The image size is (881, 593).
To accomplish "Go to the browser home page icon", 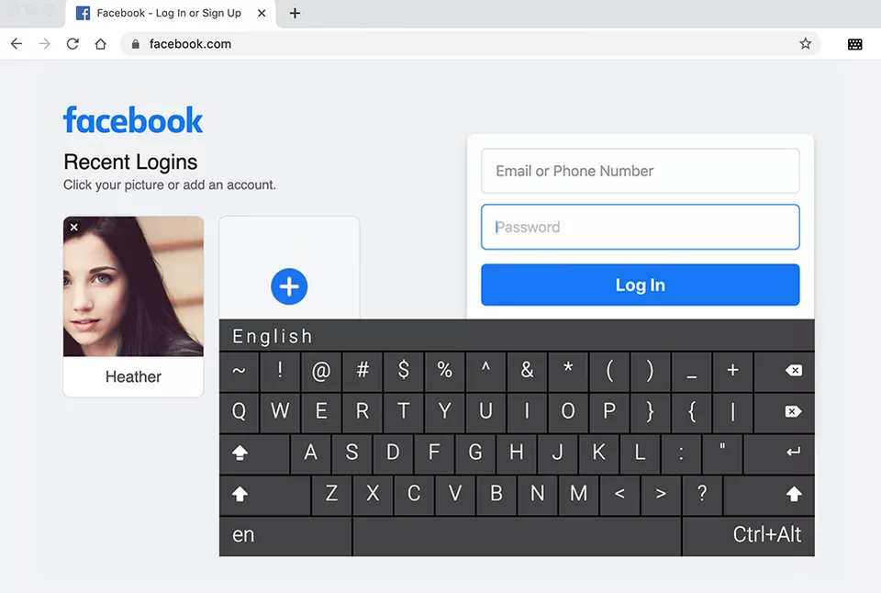I will (x=101, y=44).
